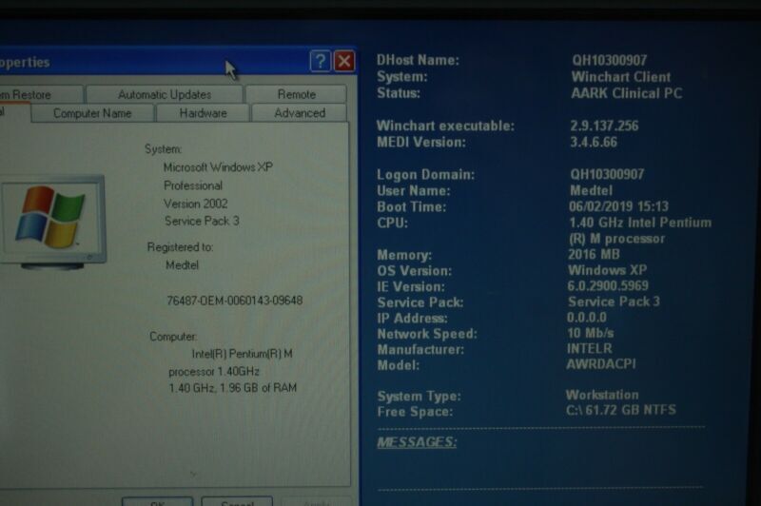
Task: Click MEDI Version value 3.4.6.66
Action: [x=593, y=142]
